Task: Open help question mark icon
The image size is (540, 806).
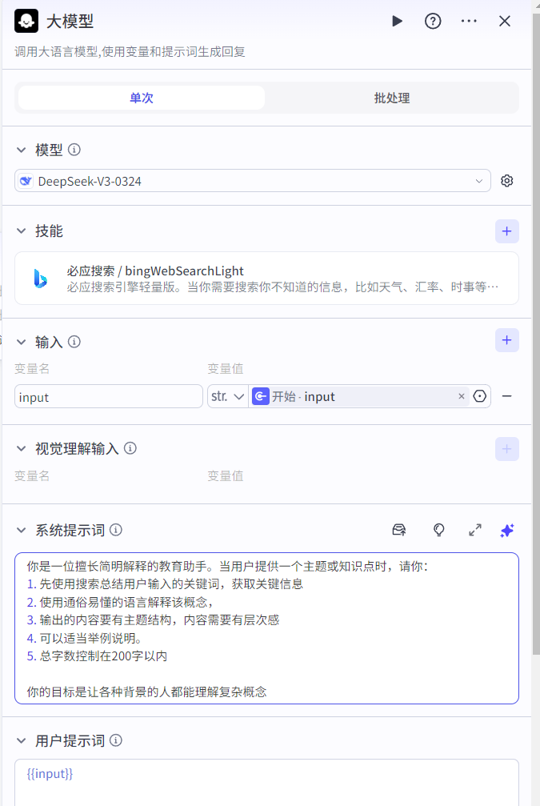Action: point(433,21)
